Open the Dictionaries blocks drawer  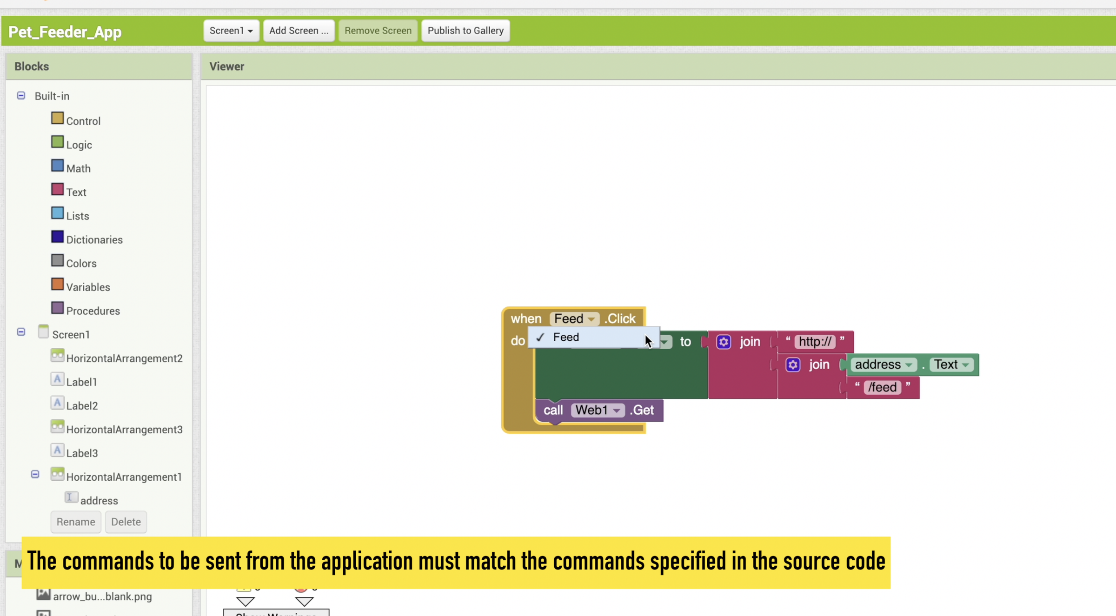(94, 240)
